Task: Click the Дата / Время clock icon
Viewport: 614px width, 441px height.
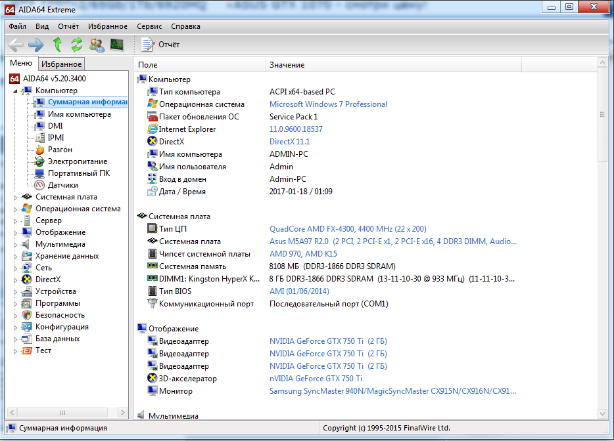Action: 153,191
